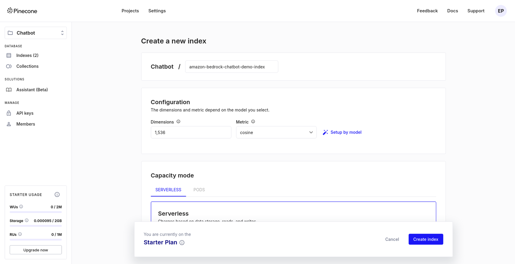The height and width of the screenshot is (264, 515).
Task: Click the RUs info icon
Action: tap(20, 234)
